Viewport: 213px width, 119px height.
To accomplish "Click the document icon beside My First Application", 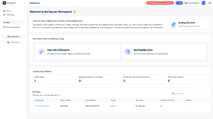I will (x=4, y=27).
